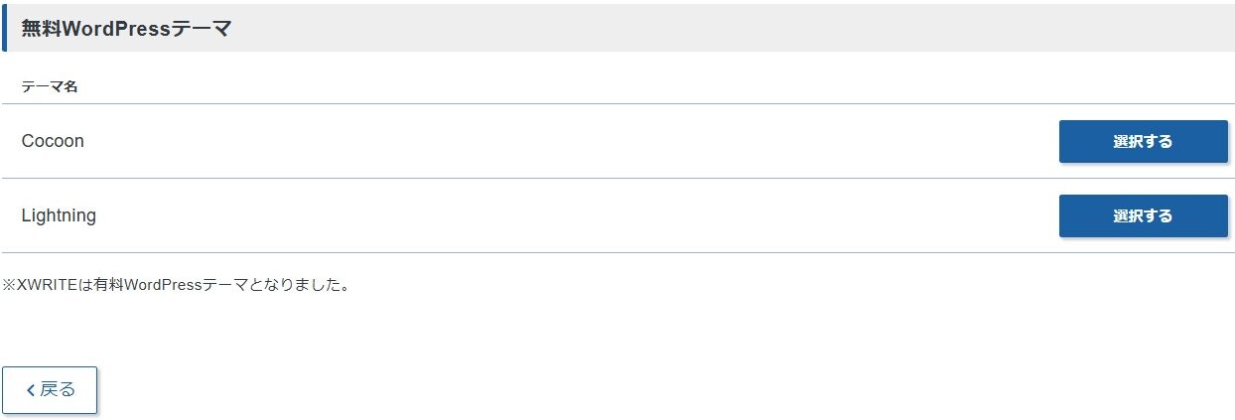Click the left chevron icon beside 戻る
This screenshot has width=1235, height=420.
coord(30,390)
